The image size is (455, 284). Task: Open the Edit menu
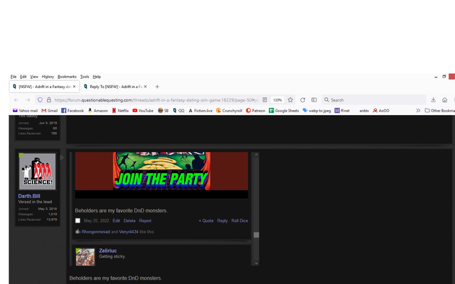tap(23, 77)
